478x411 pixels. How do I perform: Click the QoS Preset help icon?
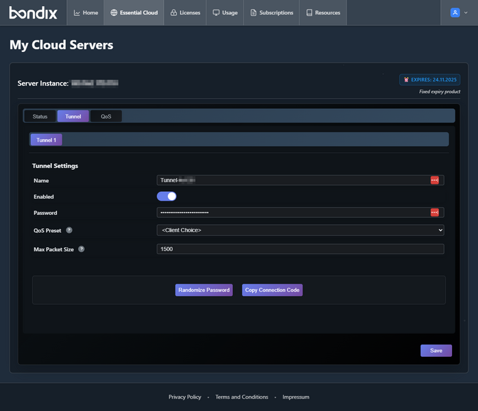[x=69, y=230]
